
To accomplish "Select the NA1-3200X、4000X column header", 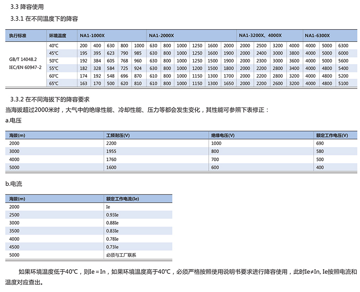I will point(260,36).
